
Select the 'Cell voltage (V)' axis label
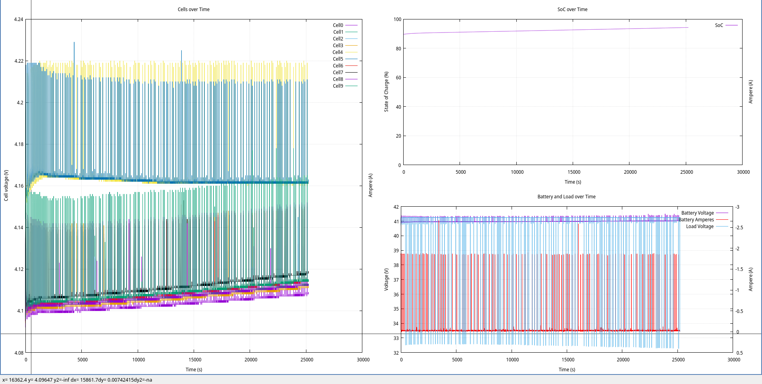pyautogui.click(x=6, y=186)
